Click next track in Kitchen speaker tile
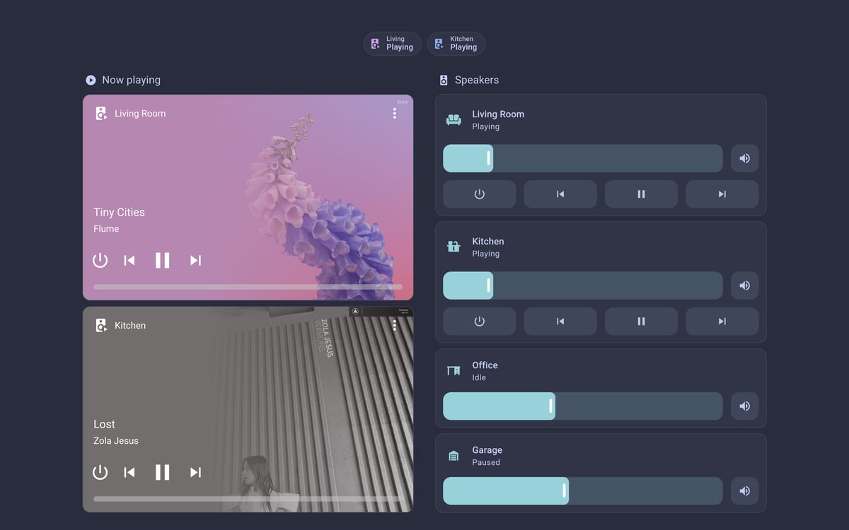Image resolution: width=849 pixels, height=530 pixels. coord(722,322)
